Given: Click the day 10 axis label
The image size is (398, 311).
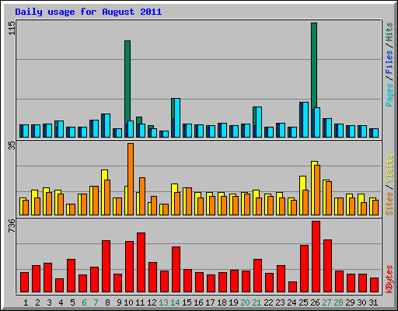Looking at the screenshot, I should point(128,302).
